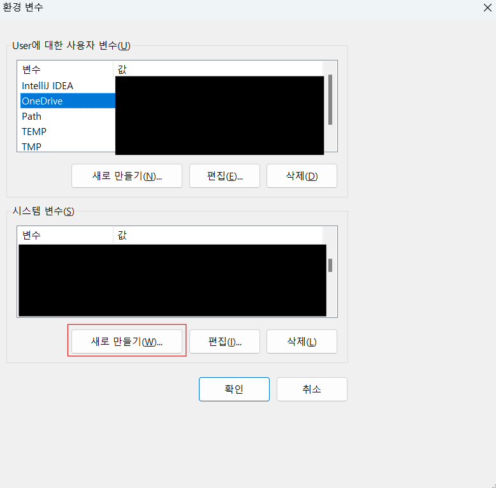Close the 환경 변수 dialog
Viewport: 496px width, 488px height.
pyautogui.click(x=488, y=8)
